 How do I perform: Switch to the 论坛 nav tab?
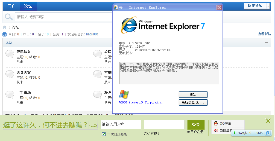click(28, 6)
